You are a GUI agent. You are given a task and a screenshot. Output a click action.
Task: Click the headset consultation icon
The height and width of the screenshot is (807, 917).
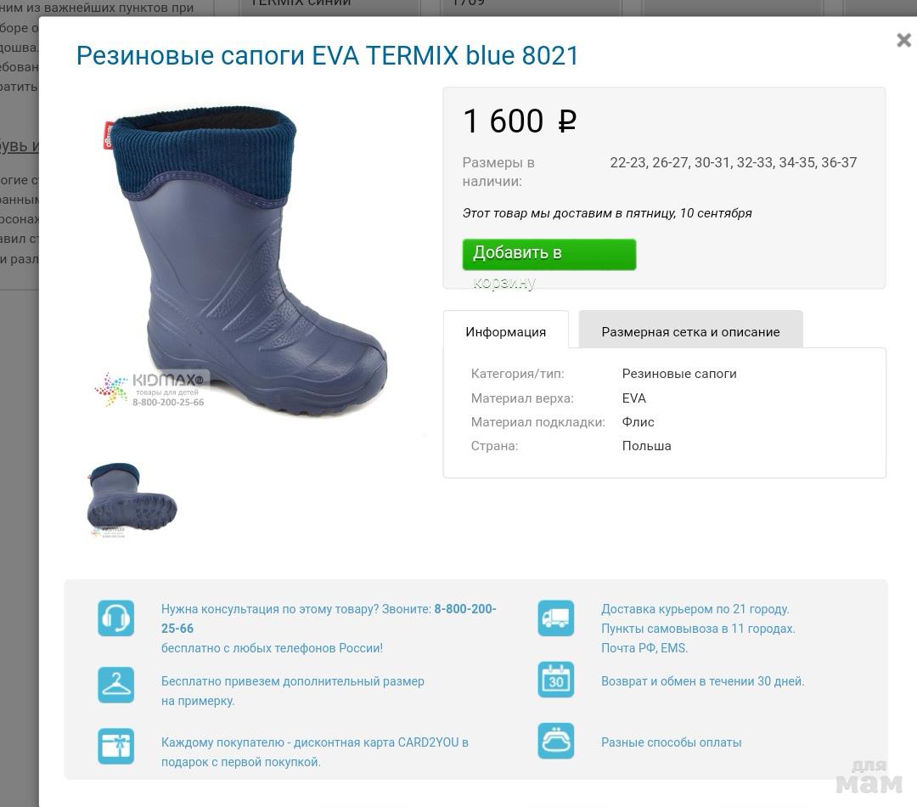click(115, 618)
